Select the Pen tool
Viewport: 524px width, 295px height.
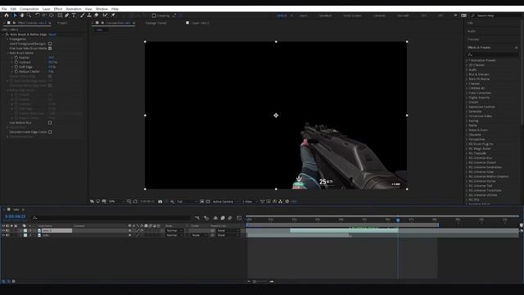click(x=67, y=16)
